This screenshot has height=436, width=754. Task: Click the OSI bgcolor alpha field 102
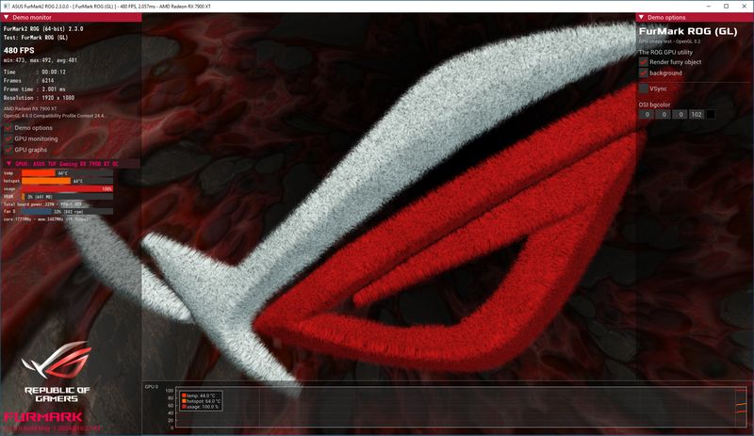[x=696, y=114]
